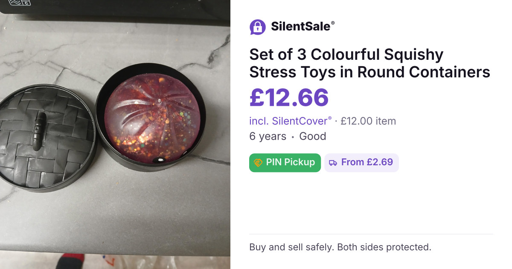512x269 pixels.
Task: Click the incl. SilentCover link
Action: (x=291, y=121)
